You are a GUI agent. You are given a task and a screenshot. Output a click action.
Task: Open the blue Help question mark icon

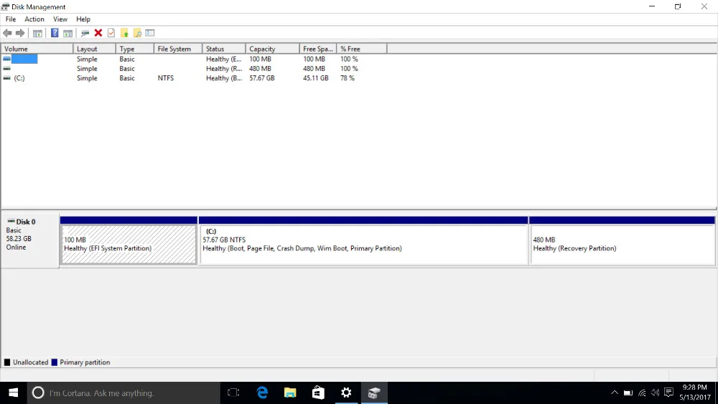tap(55, 33)
